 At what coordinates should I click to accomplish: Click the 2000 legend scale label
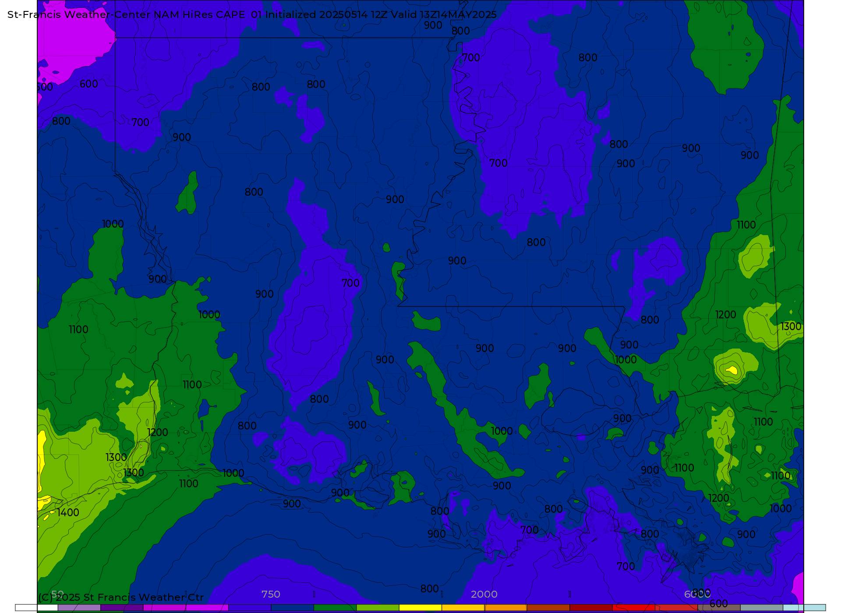[x=484, y=594]
